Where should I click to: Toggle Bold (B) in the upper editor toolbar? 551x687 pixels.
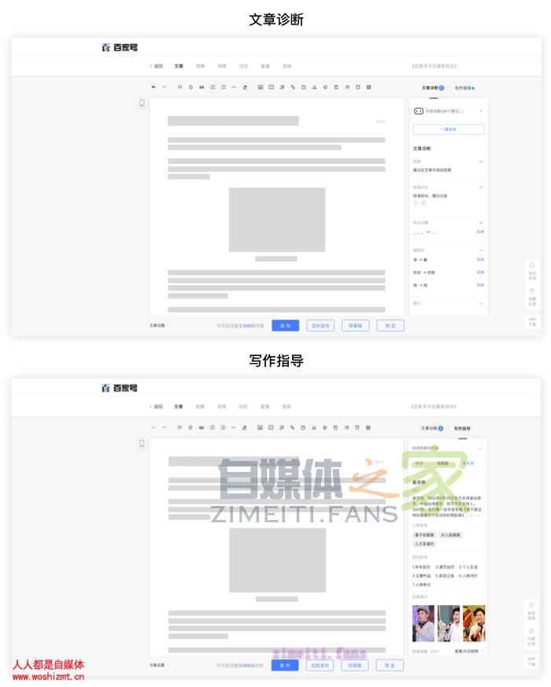point(190,87)
